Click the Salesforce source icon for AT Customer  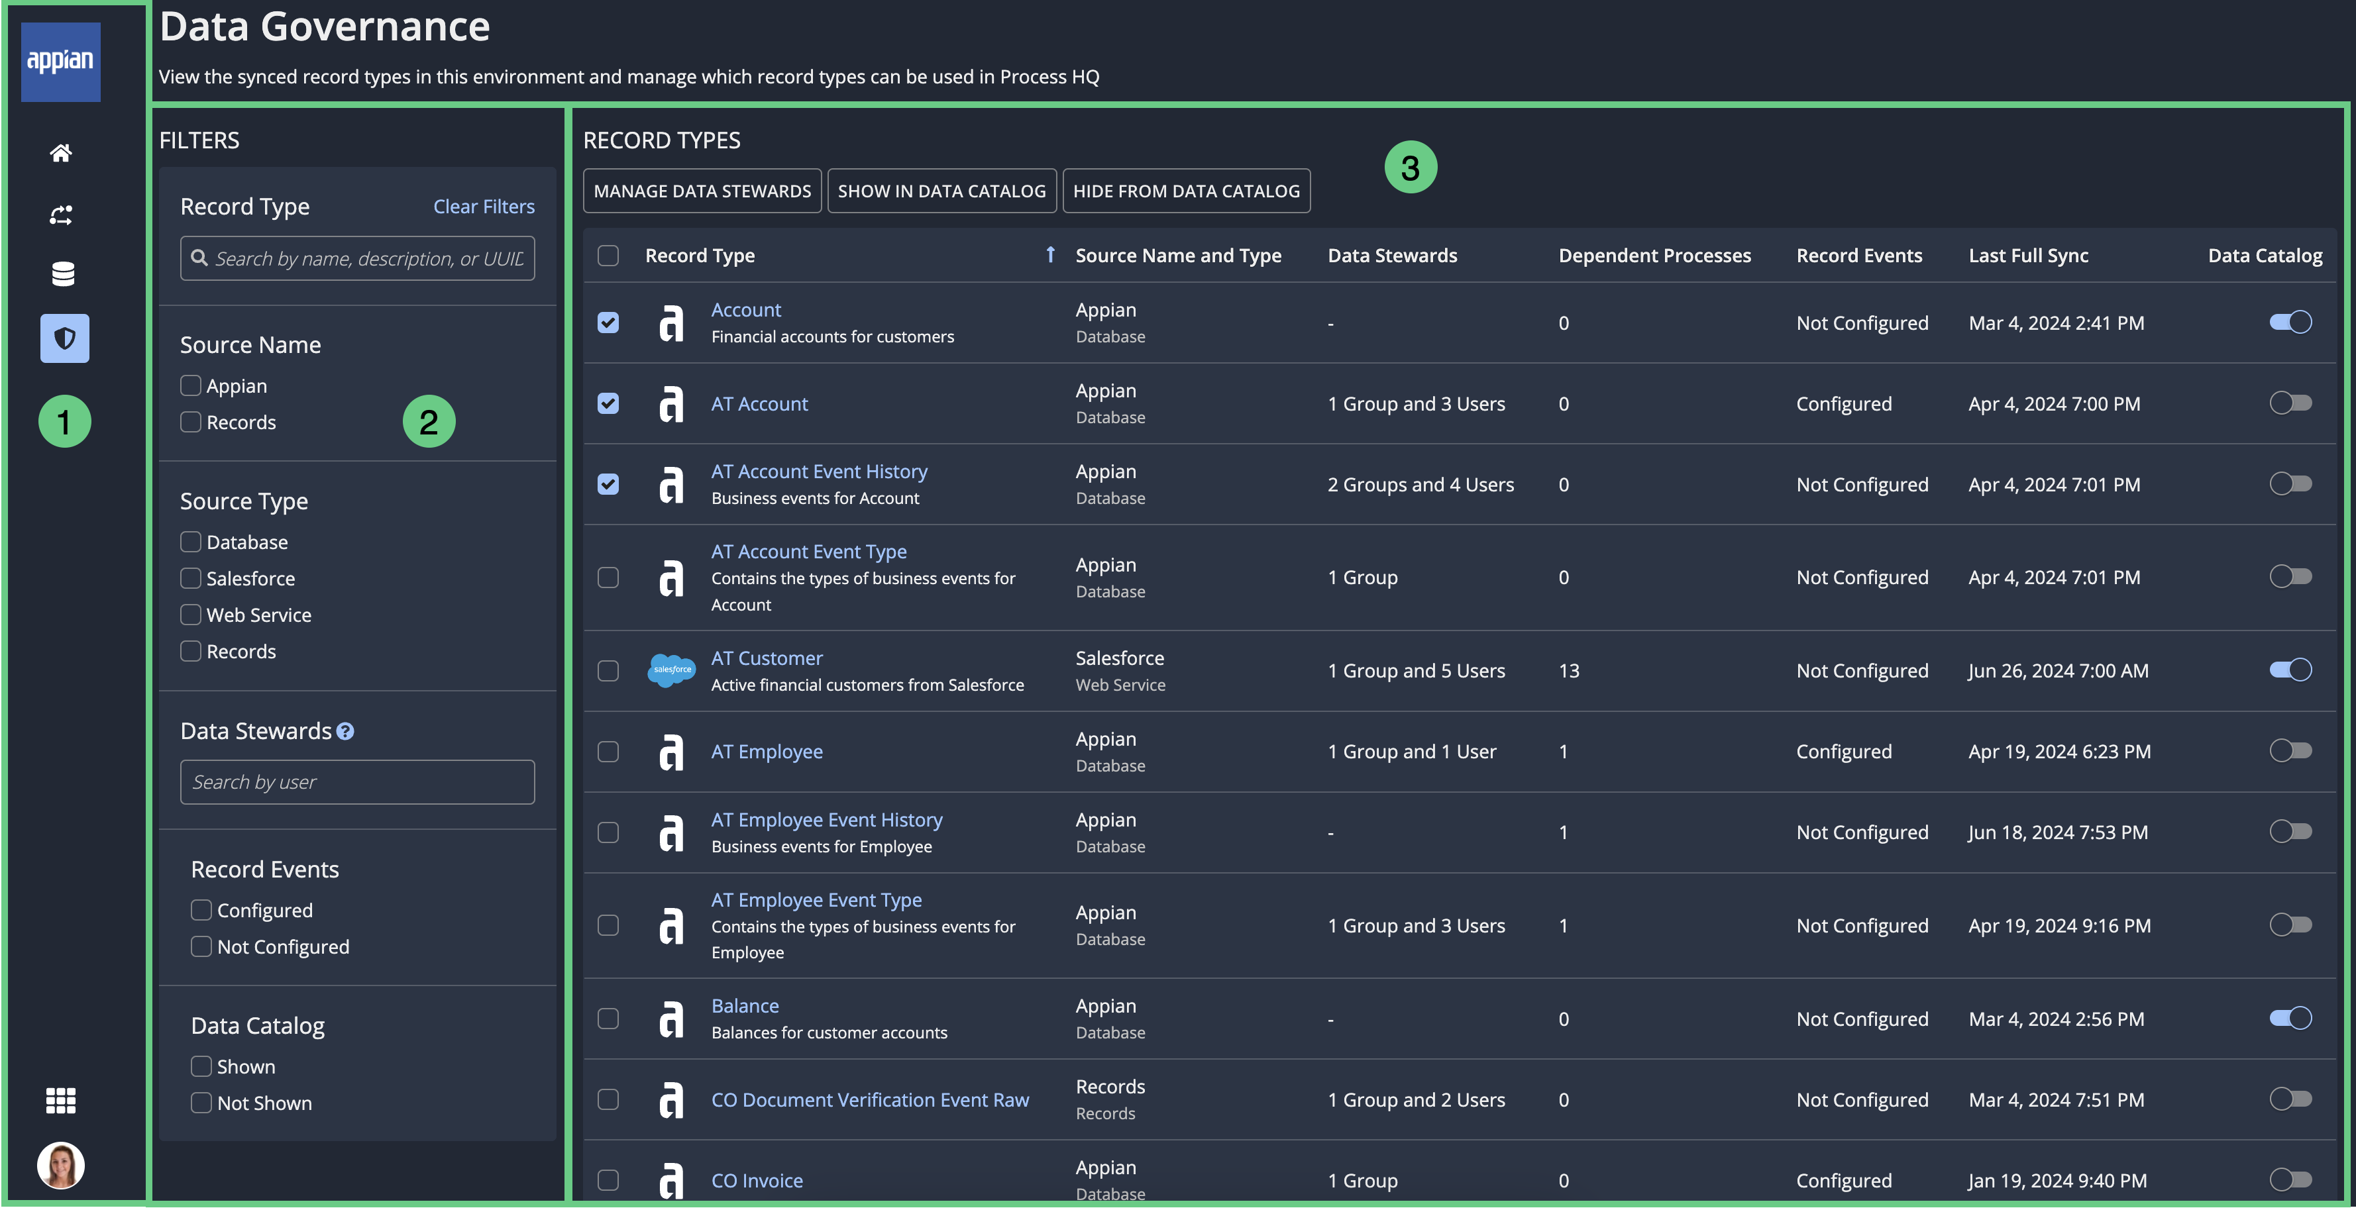(x=670, y=669)
